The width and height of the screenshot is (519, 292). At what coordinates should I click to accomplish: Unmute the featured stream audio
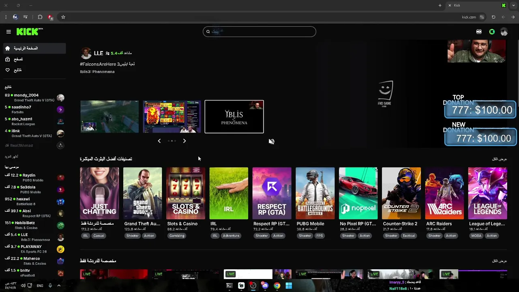(271, 142)
